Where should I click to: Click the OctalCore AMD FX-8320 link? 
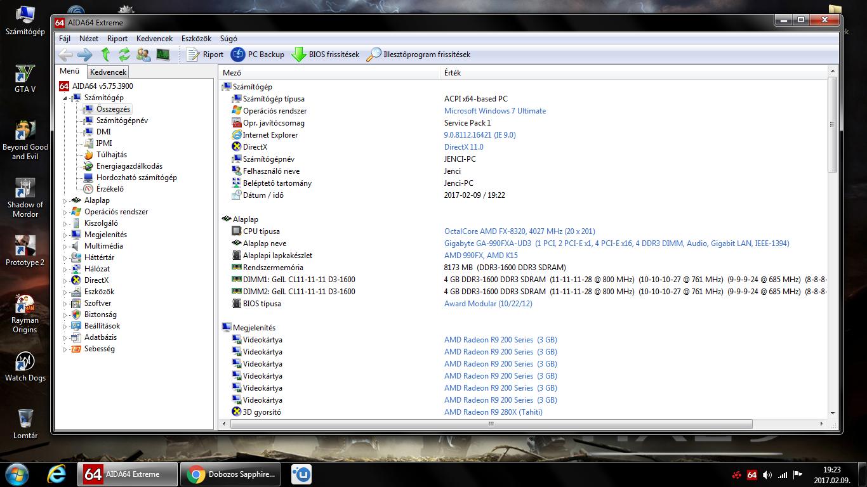pos(520,231)
